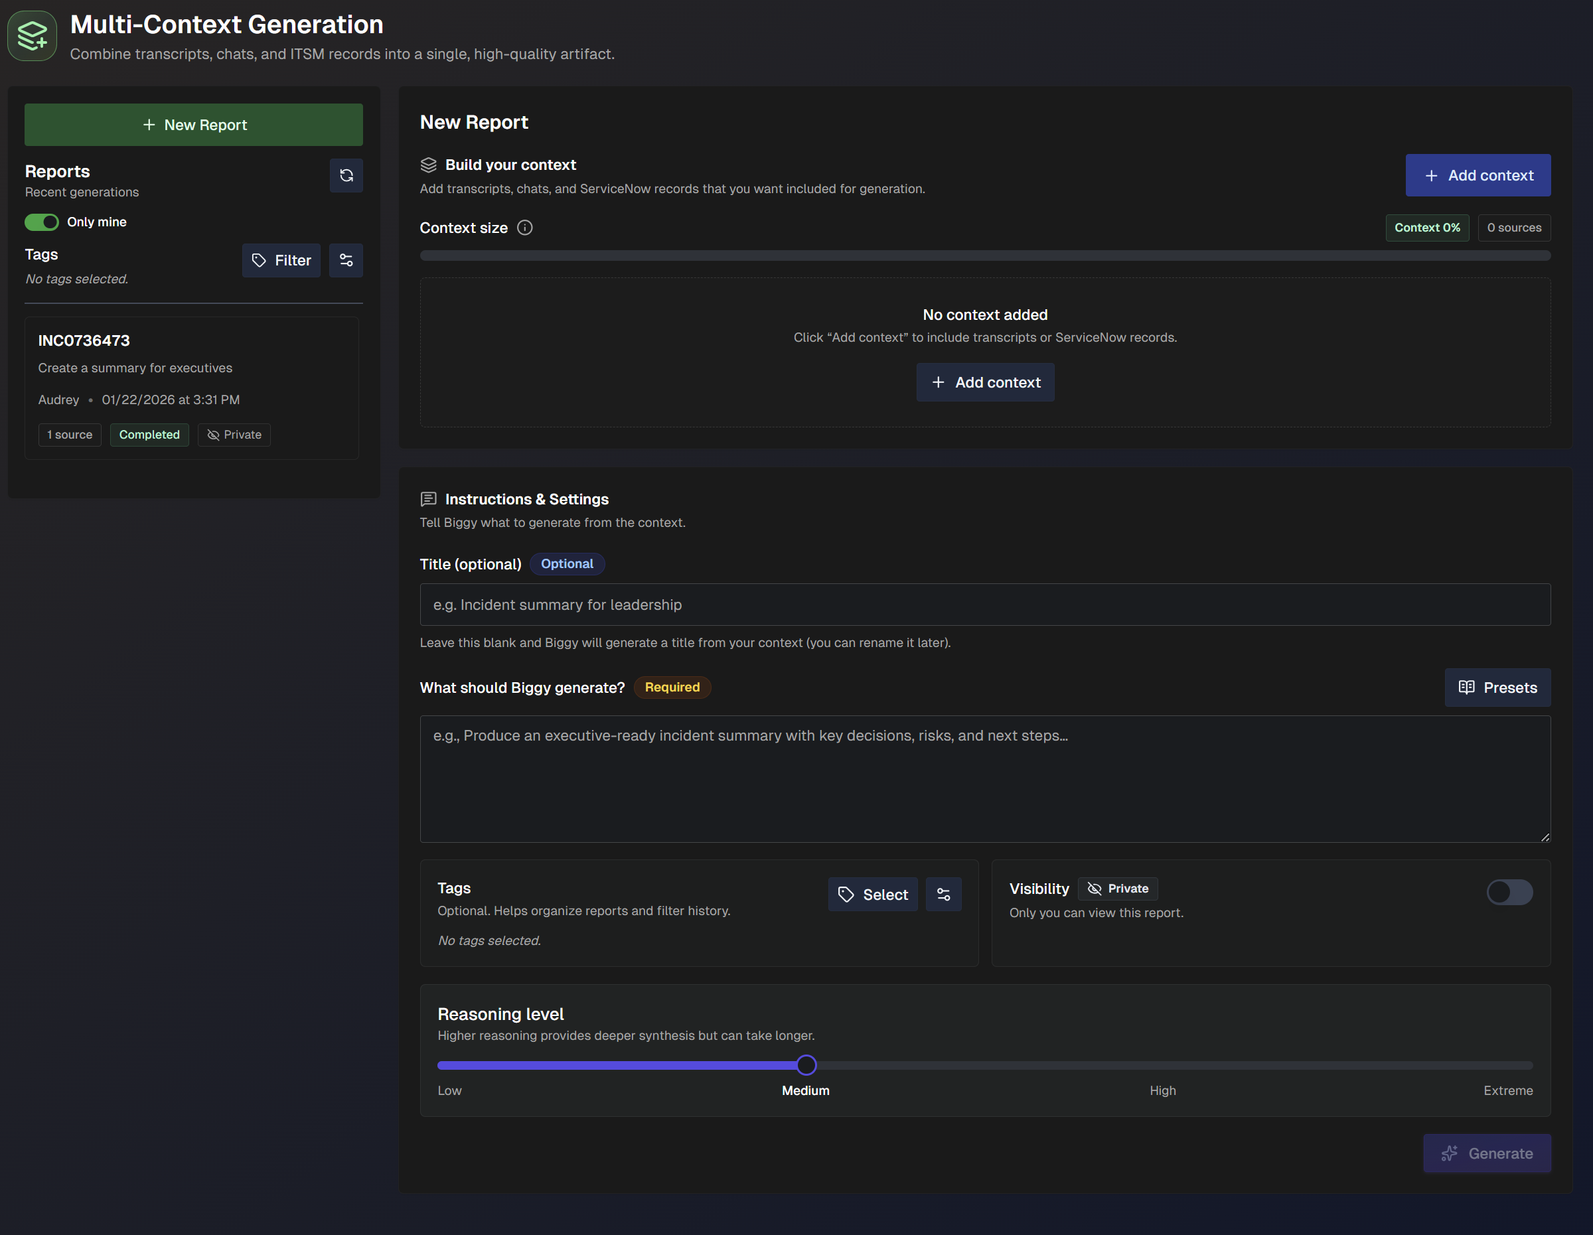The height and width of the screenshot is (1235, 1593).
Task: Click the Context size info icon
Action: pyautogui.click(x=524, y=228)
